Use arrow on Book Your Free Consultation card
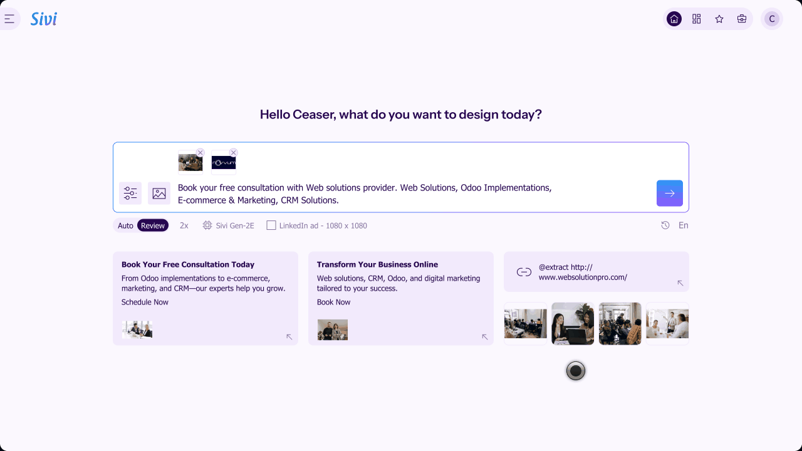 289,337
